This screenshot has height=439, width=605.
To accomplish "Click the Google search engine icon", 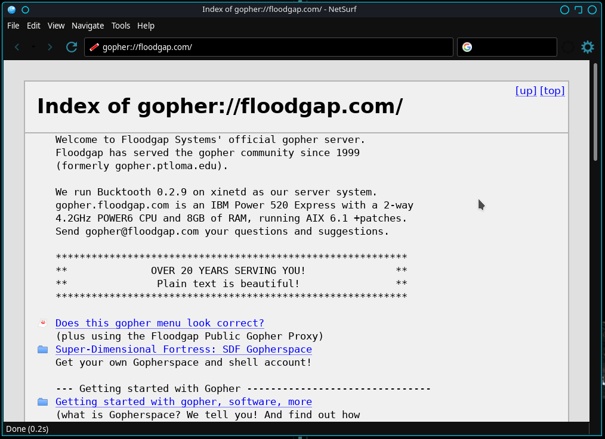I will click(467, 46).
